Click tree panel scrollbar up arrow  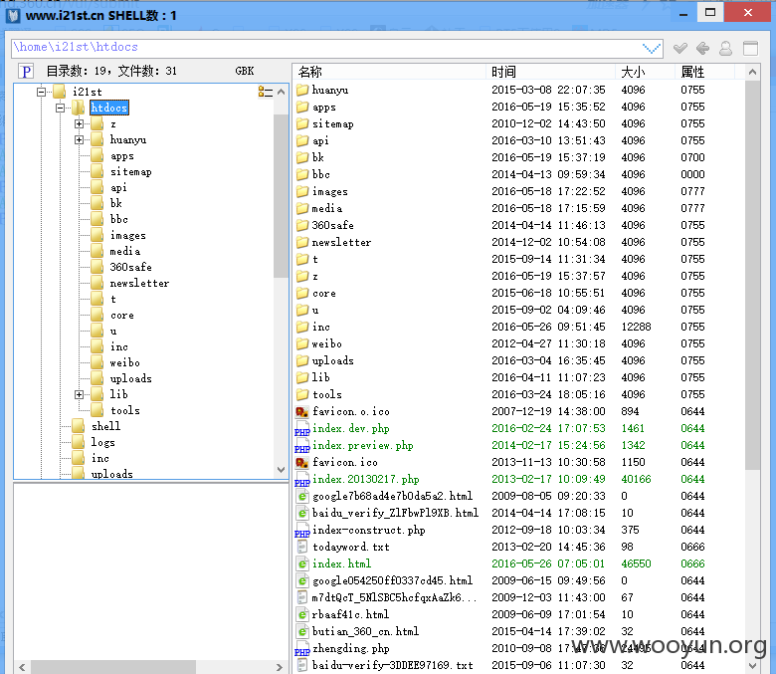[282, 92]
